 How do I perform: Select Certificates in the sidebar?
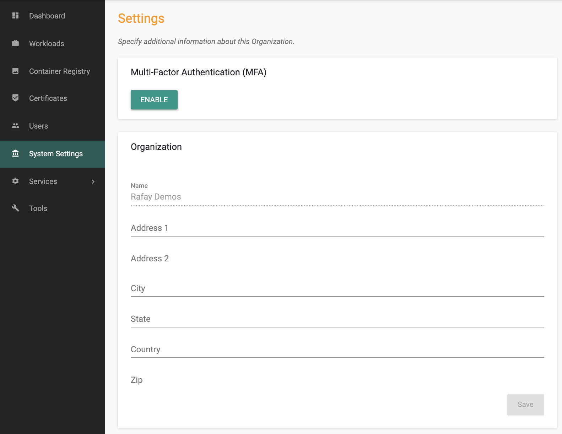point(53,98)
